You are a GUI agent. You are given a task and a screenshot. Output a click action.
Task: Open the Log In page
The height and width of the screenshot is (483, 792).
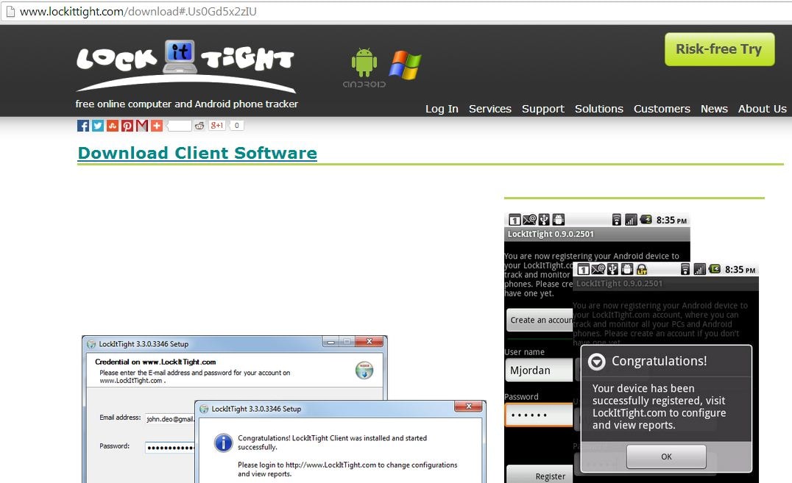coord(442,109)
